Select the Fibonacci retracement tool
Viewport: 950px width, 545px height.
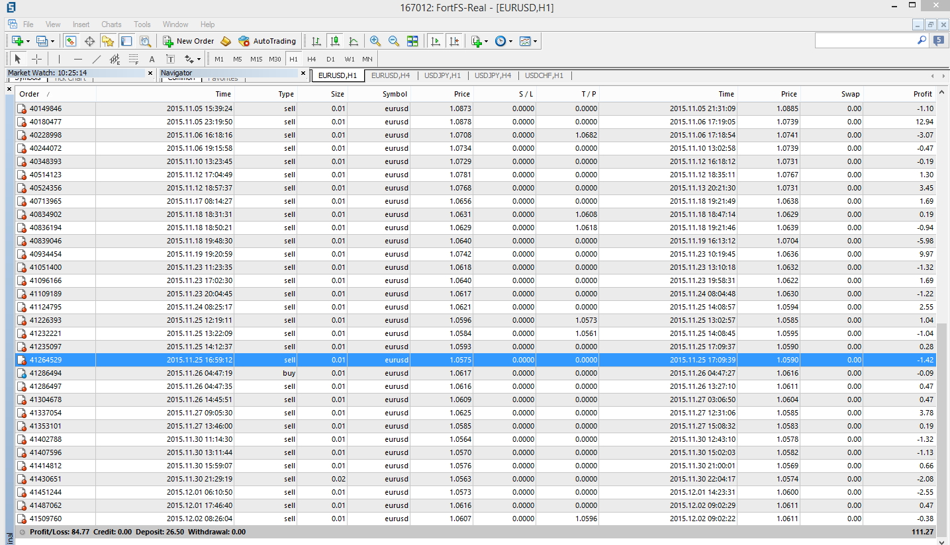click(134, 59)
